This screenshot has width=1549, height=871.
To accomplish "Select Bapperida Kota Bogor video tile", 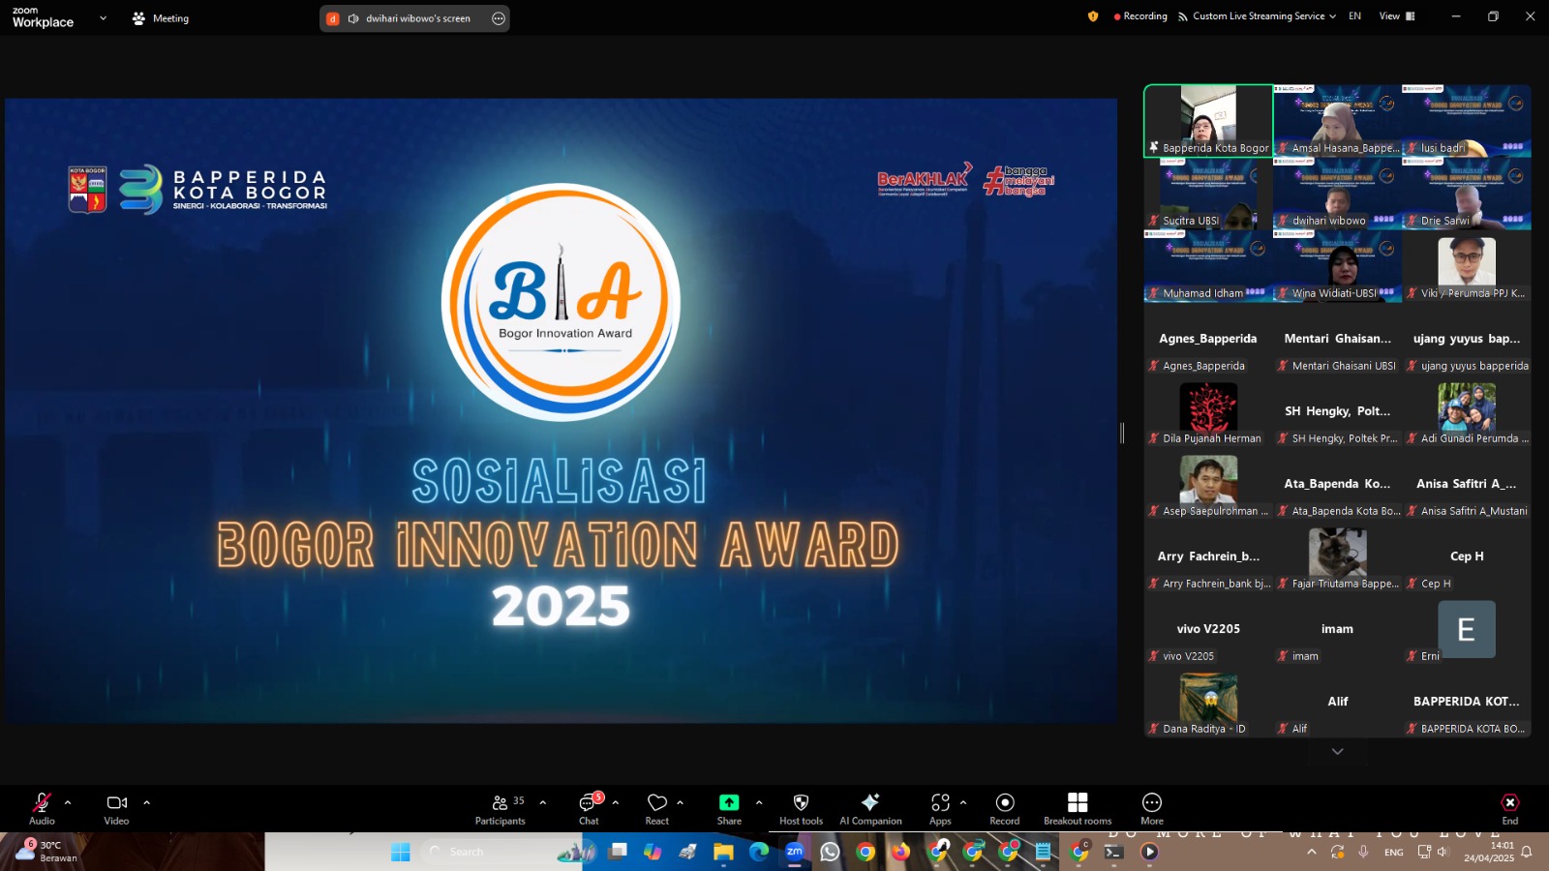I will click(x=1208, y=120).
